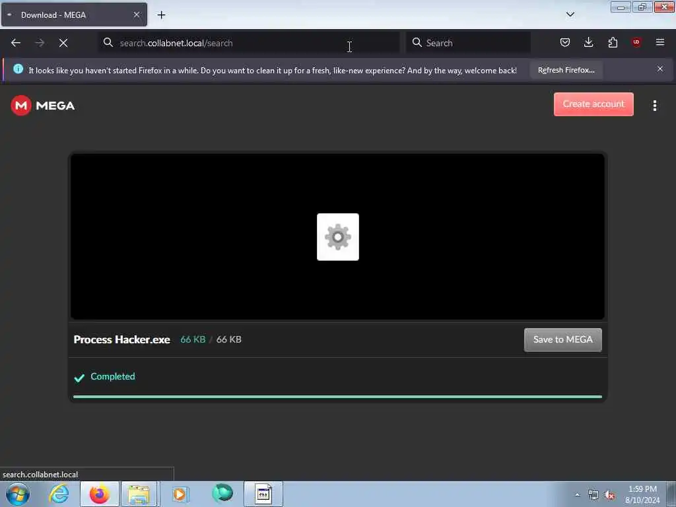Viewport: 676px width, 507px height.
Task: Open the uBlock Origin extension icon
Action: 636,42
